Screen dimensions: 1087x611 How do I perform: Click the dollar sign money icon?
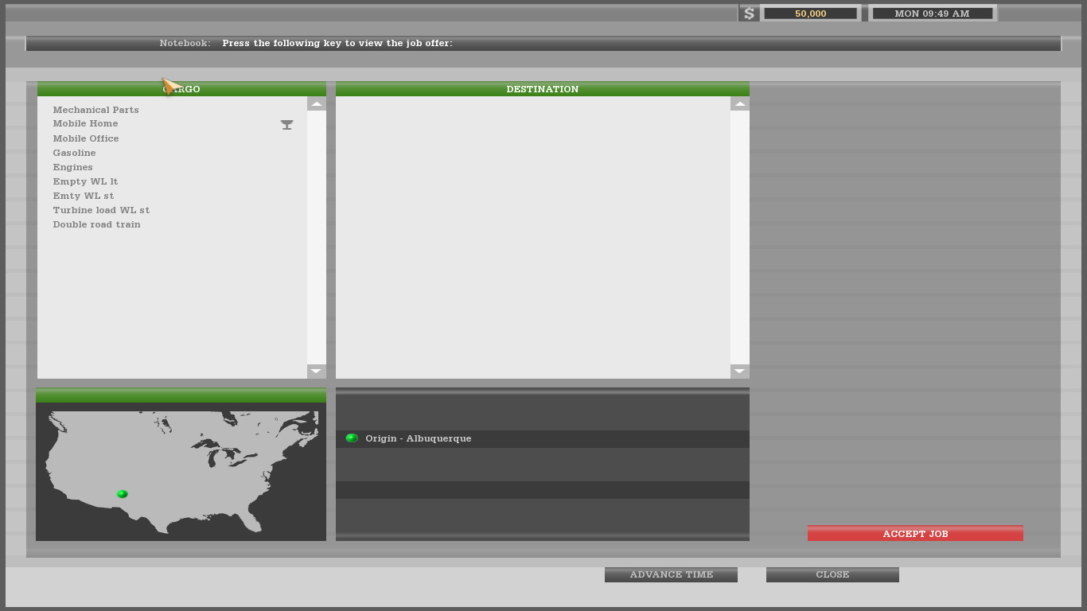(x=749, y=14)
